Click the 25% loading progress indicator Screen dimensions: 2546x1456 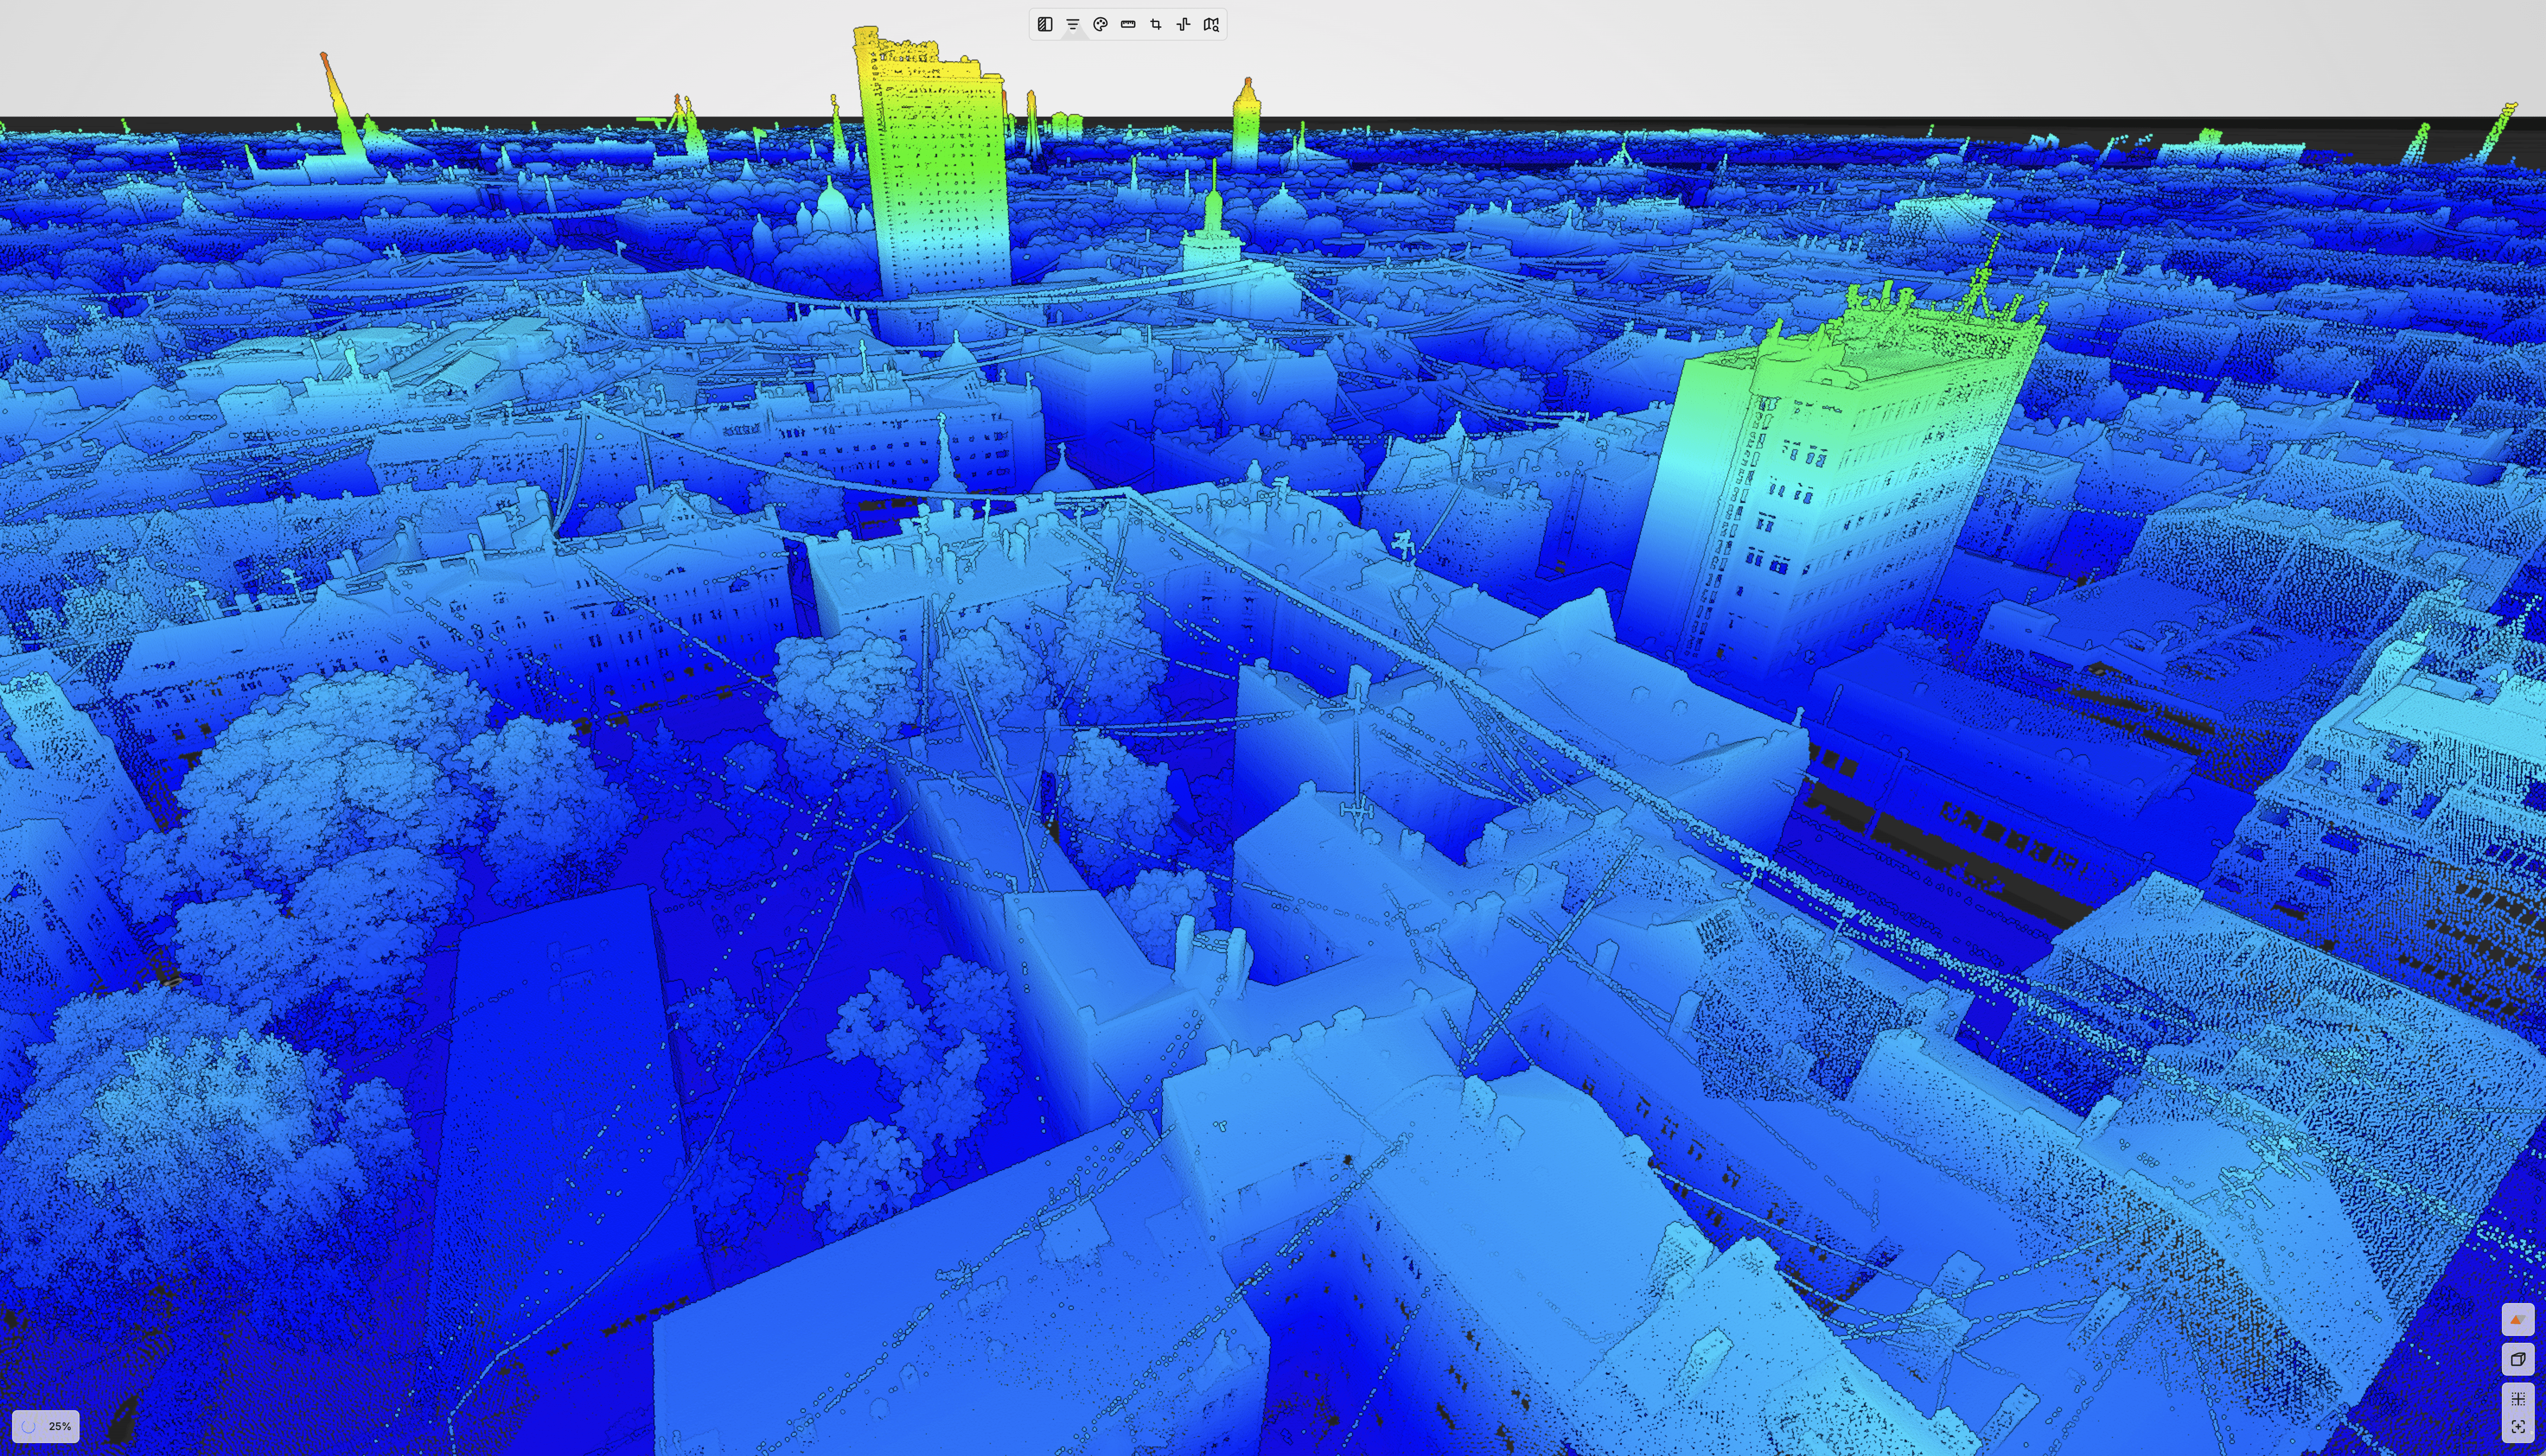pos(46,1426)
